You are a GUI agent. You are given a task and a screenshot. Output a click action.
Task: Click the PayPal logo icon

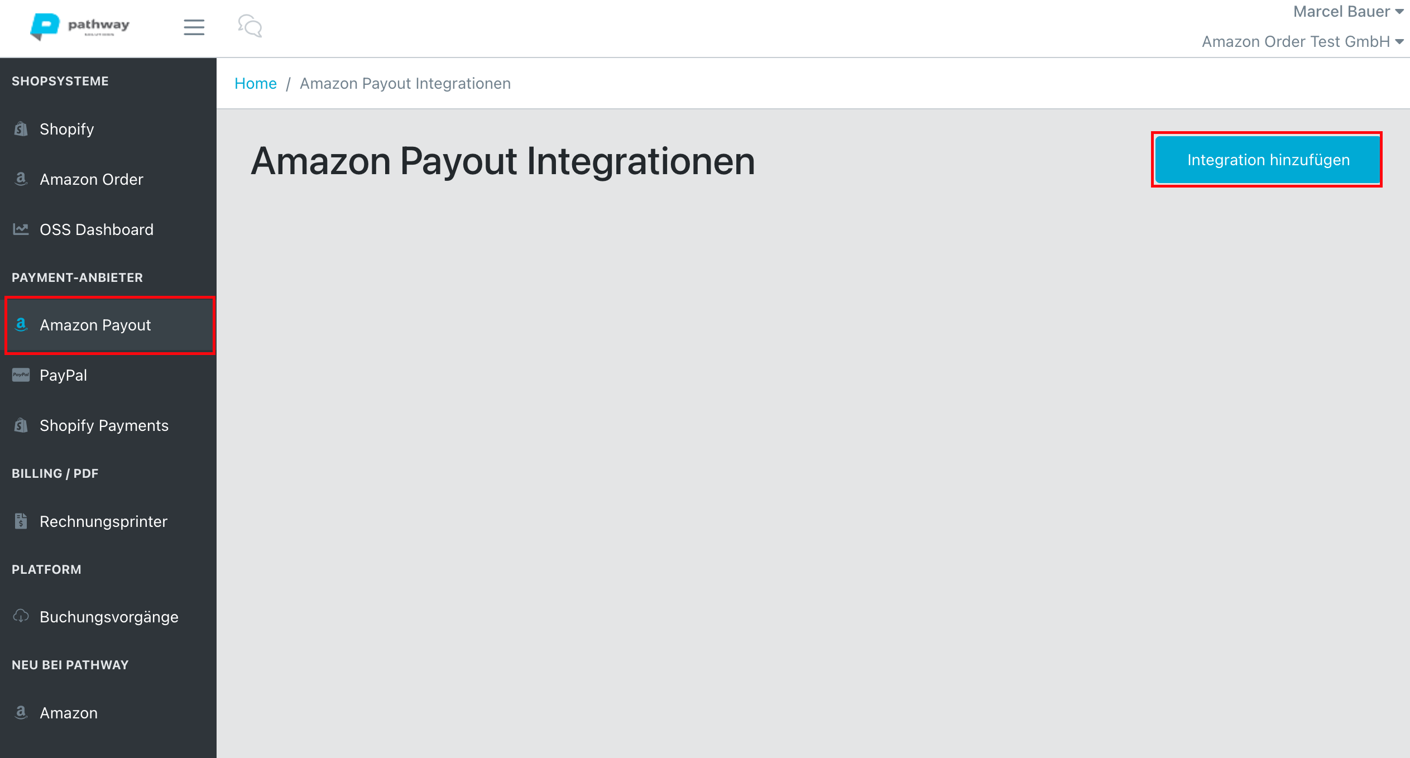21,375
